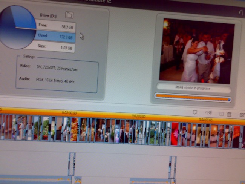Viewport: 245px width, 184px height.
Task: Select the title overlay clip below 0:02:00
Action: click(x=72, y=164)
